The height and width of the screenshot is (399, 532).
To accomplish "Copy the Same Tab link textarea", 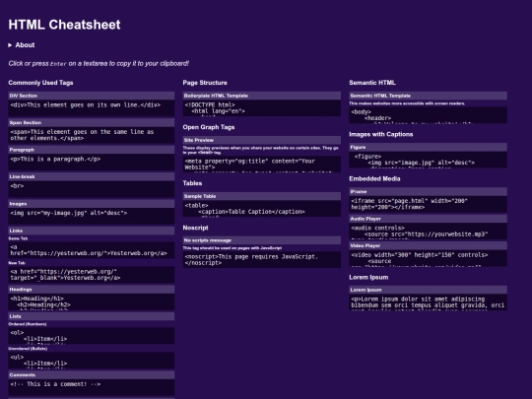I will pos(92,250).
